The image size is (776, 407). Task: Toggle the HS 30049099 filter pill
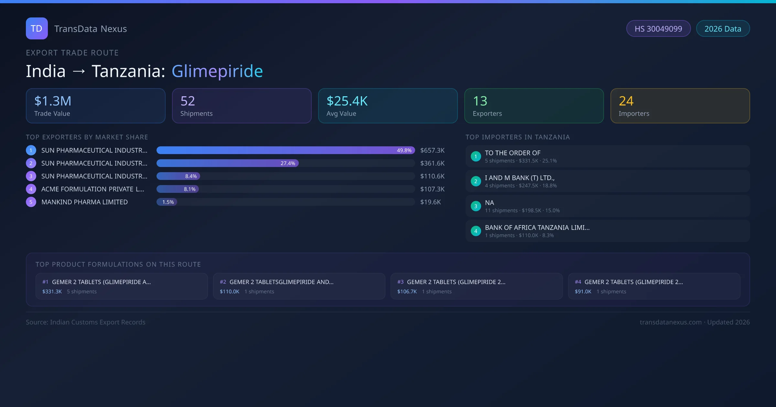658,28
